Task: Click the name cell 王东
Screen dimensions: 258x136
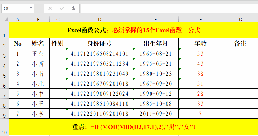Action: [38, 53]
